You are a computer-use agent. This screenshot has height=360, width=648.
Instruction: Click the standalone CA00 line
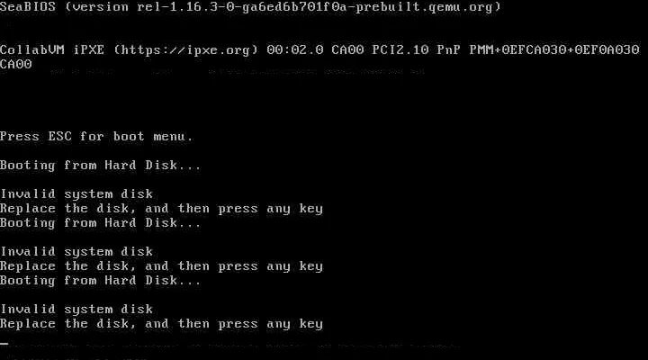pos(15,65)
